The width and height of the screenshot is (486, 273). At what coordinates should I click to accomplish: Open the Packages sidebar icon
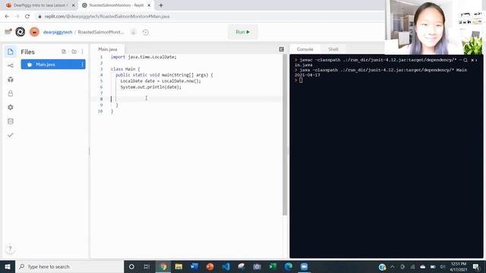point(10,80)
